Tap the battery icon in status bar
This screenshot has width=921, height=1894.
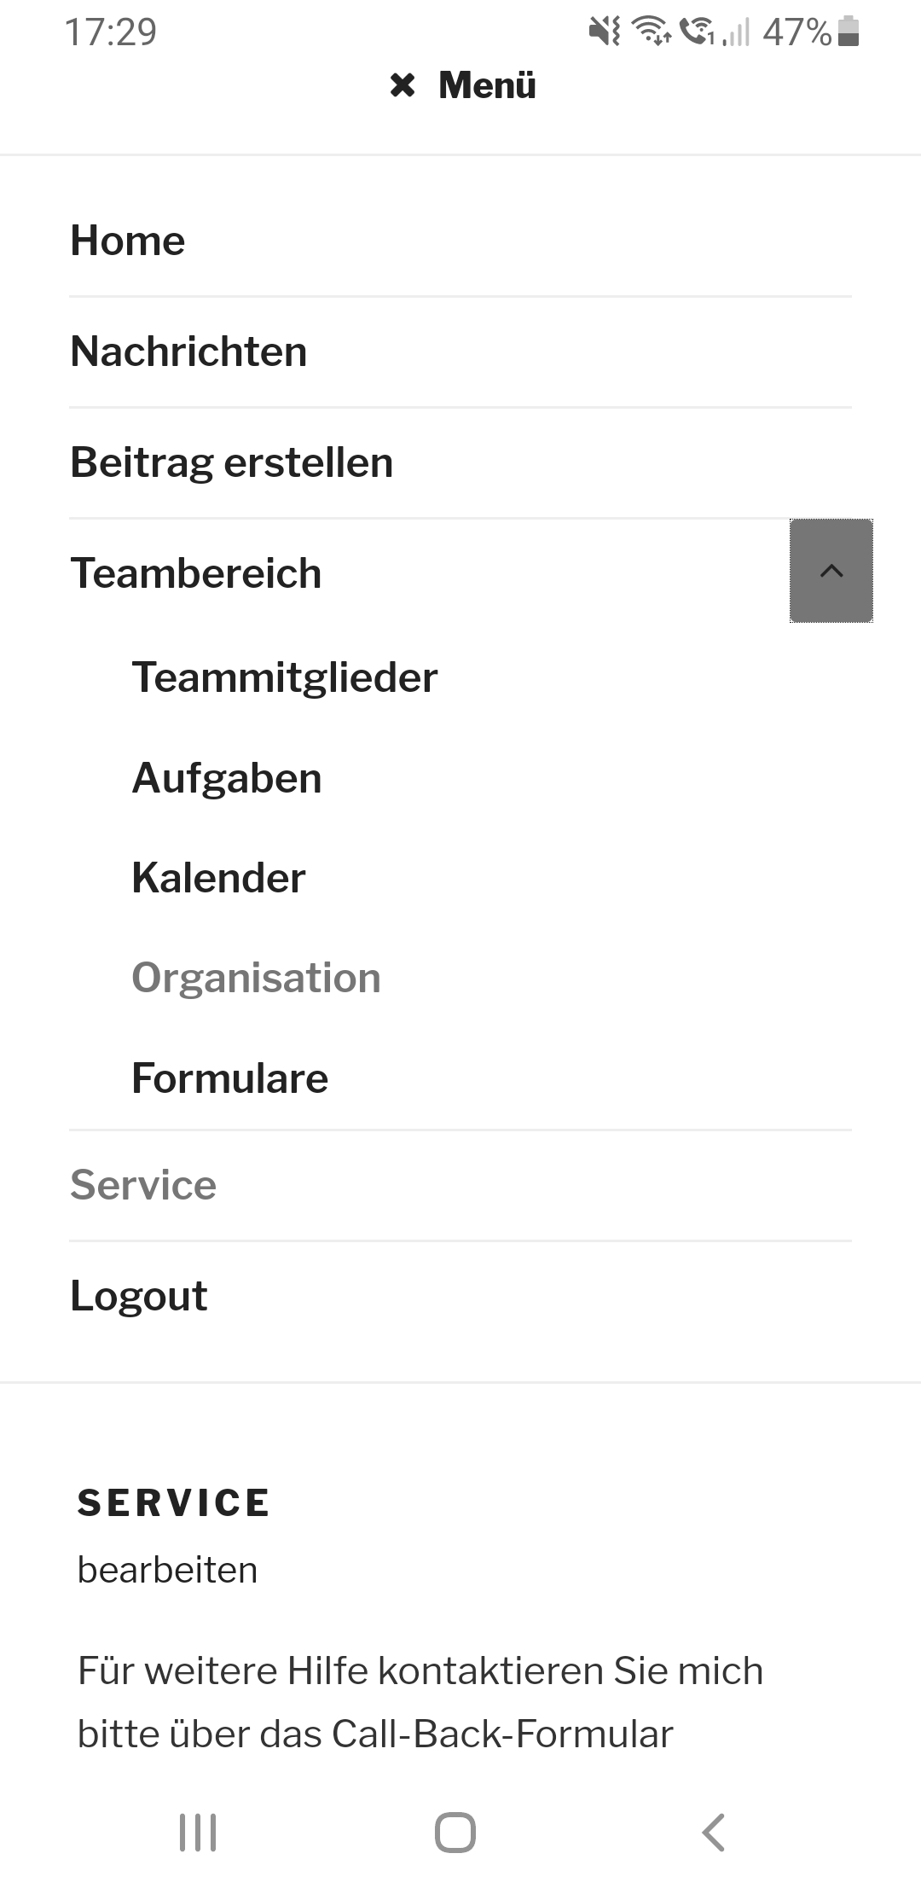[849, 32]
